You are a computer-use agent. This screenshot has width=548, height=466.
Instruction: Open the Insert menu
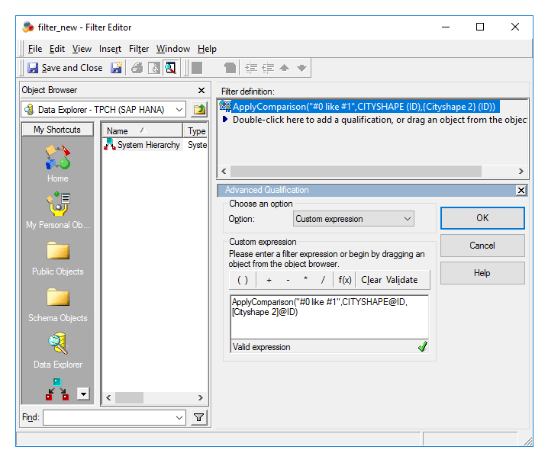110,49
